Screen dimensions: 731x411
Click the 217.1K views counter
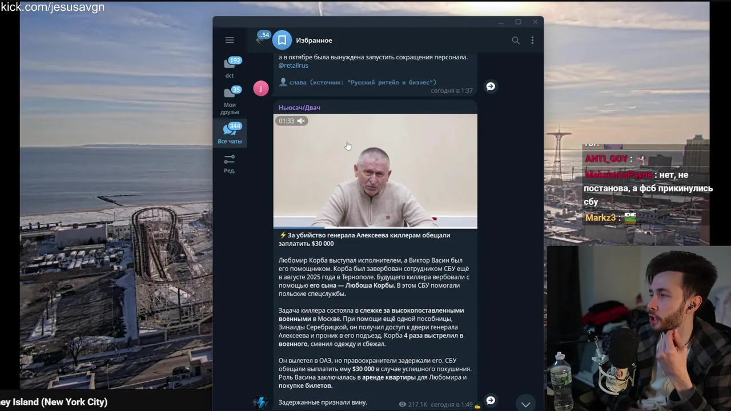pos(413,404)
